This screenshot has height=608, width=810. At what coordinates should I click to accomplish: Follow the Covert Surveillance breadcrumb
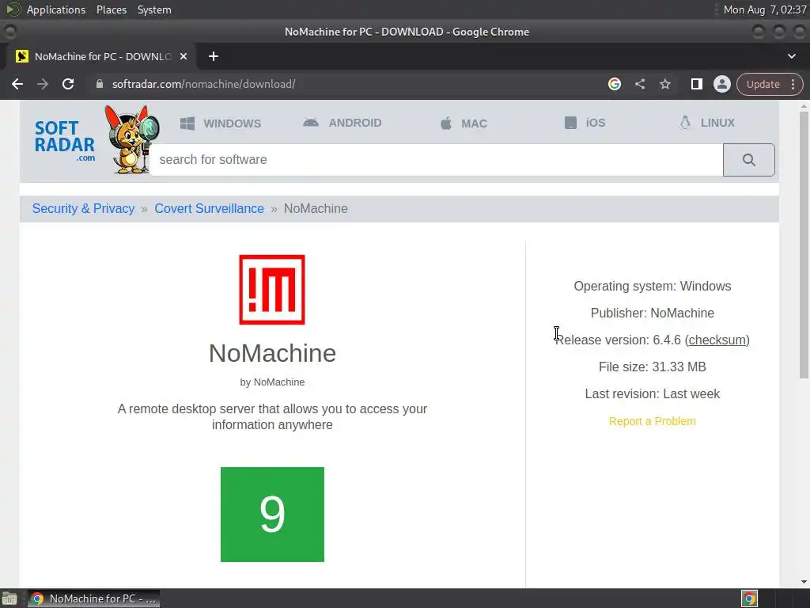click(209, 208)
